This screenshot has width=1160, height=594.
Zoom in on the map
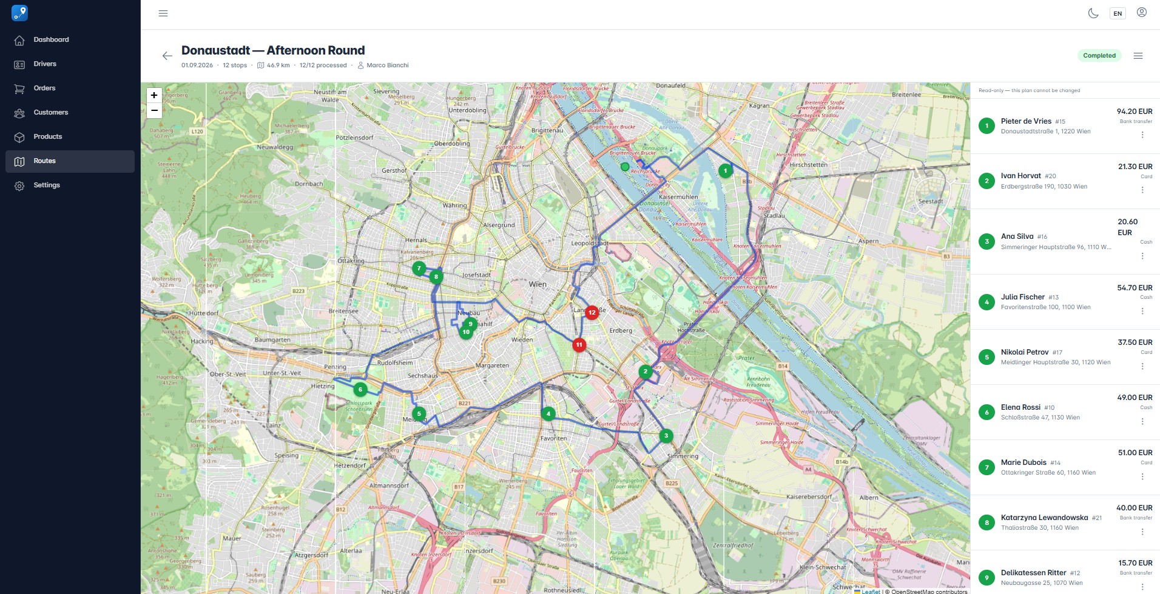pyautogui.click(x=154, y=95)
